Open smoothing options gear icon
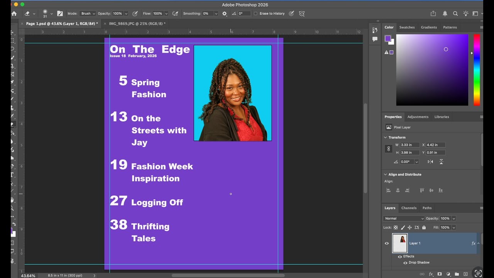This screenshot has width=494, height=278. [x=225, y=14]
